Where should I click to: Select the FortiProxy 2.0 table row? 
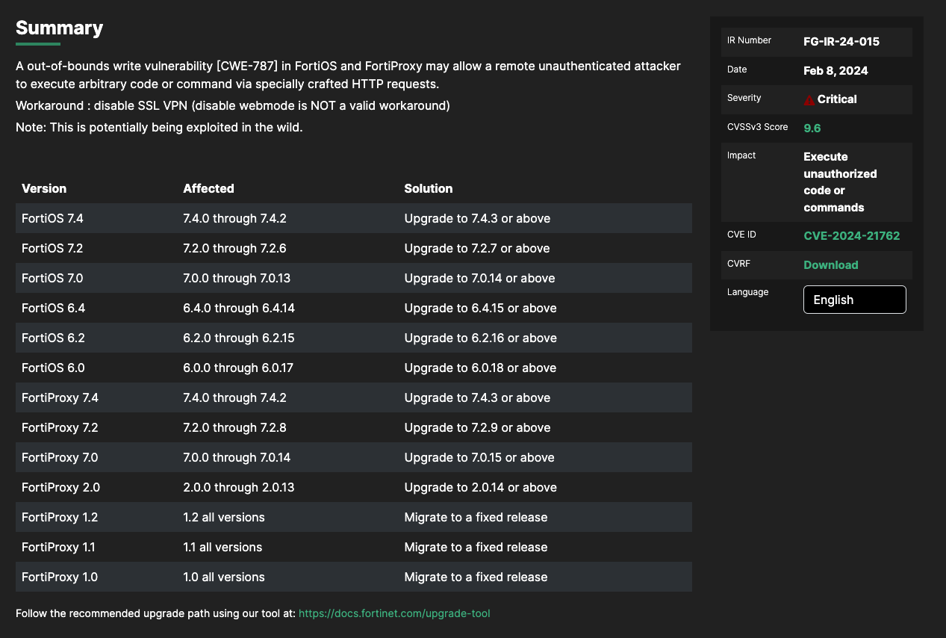[x=353, y=487]
